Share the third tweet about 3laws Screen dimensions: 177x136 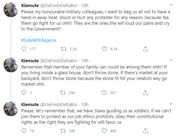[x=145, y=131]
